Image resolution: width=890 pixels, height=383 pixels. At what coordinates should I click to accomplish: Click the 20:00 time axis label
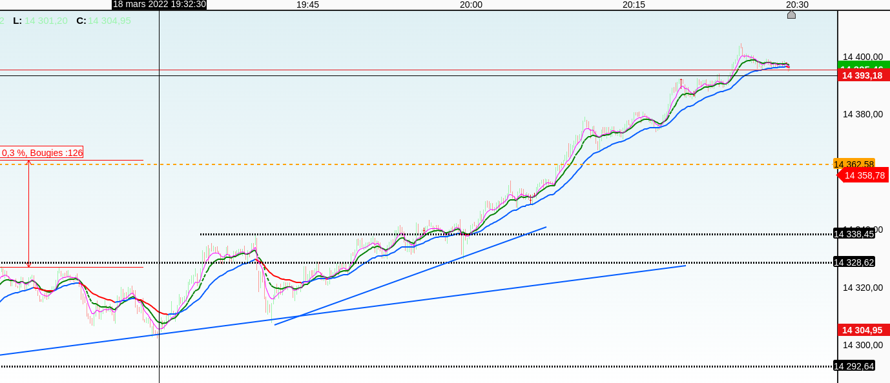coord(471,5)
